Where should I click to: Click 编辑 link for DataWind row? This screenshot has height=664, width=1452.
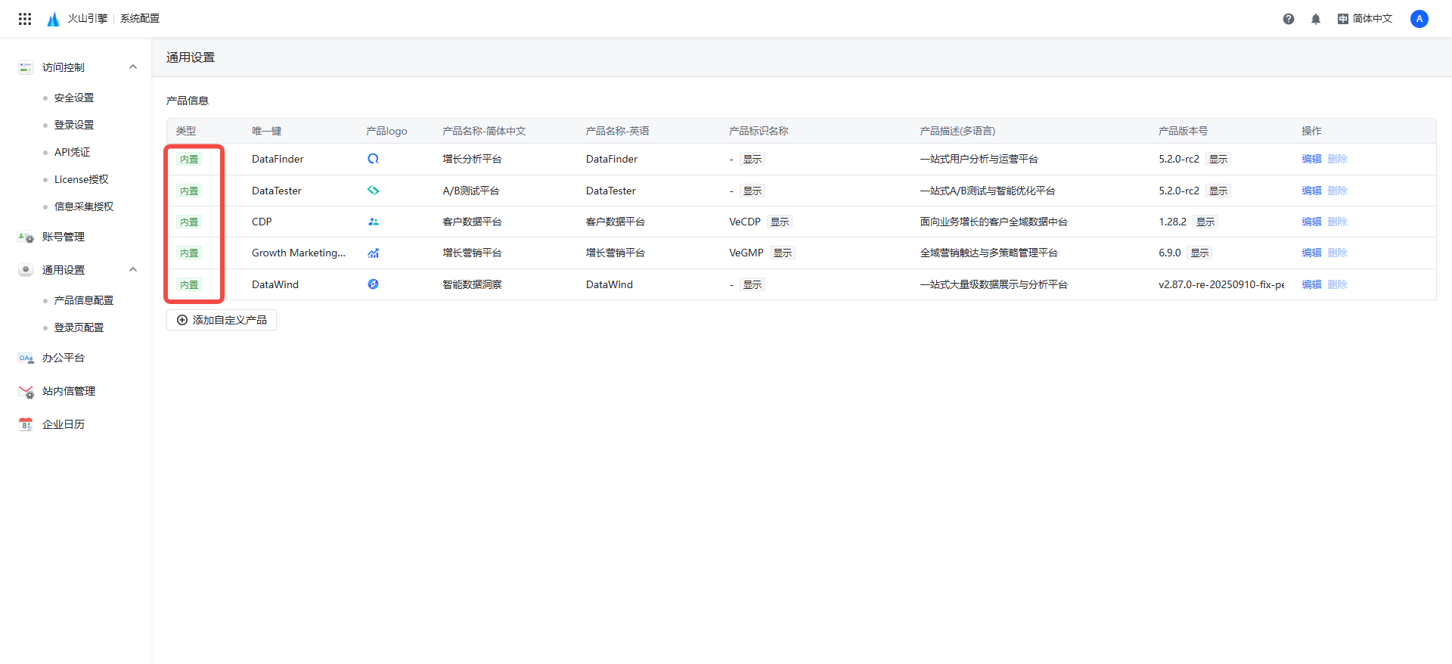click(x=1311, y=284)
